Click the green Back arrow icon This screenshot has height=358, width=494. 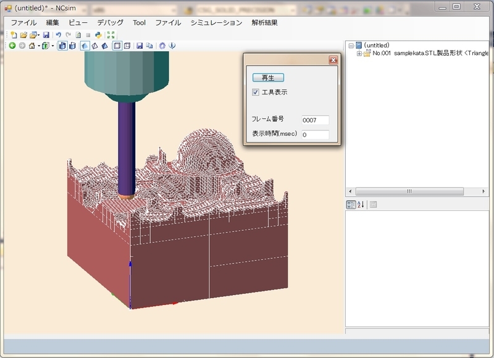(x=12, y=44)
